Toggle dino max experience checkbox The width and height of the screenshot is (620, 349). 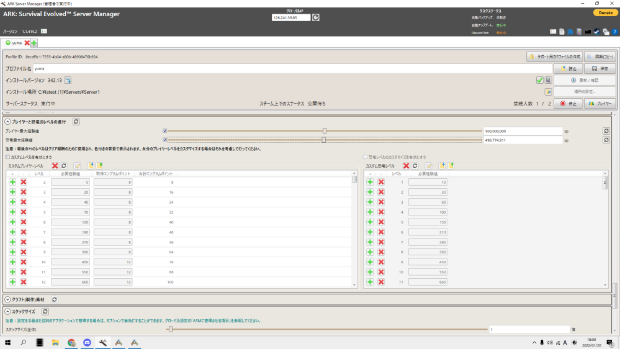(165, 140)
